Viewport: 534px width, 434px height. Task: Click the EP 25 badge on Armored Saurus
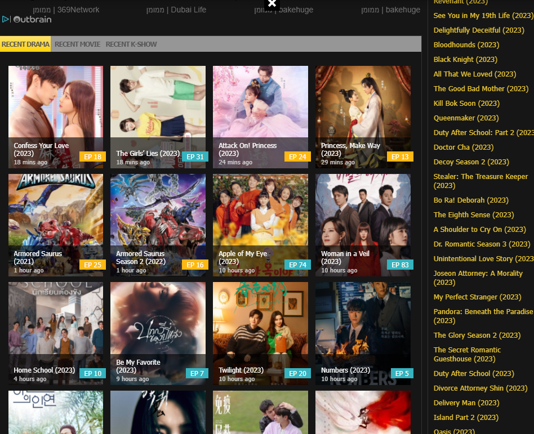point(92,265)
